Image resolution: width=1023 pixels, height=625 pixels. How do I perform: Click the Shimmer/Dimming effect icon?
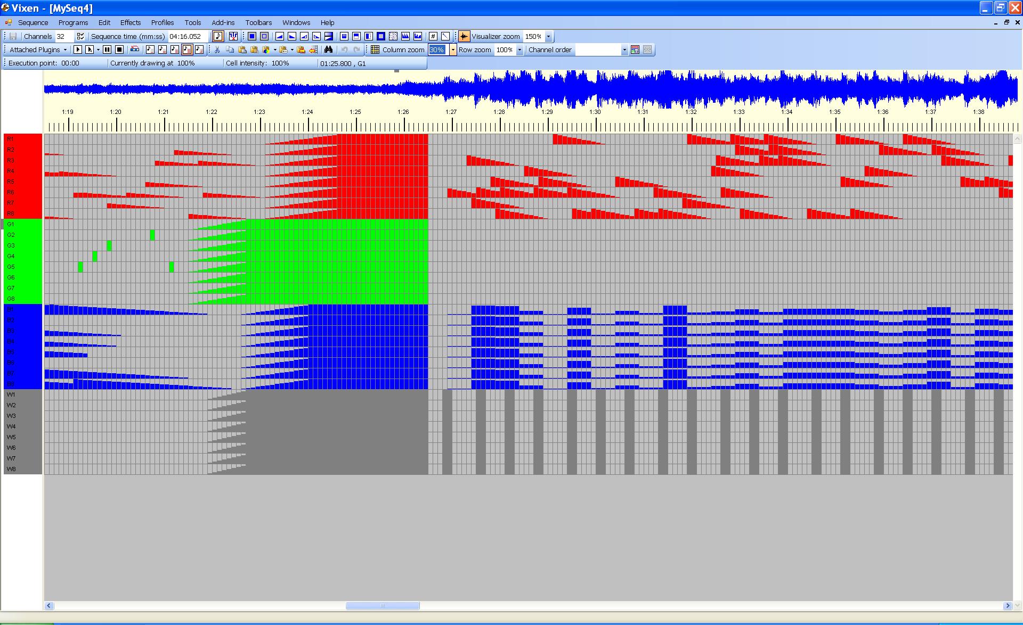pyautogui.click(x=418, y=36)
